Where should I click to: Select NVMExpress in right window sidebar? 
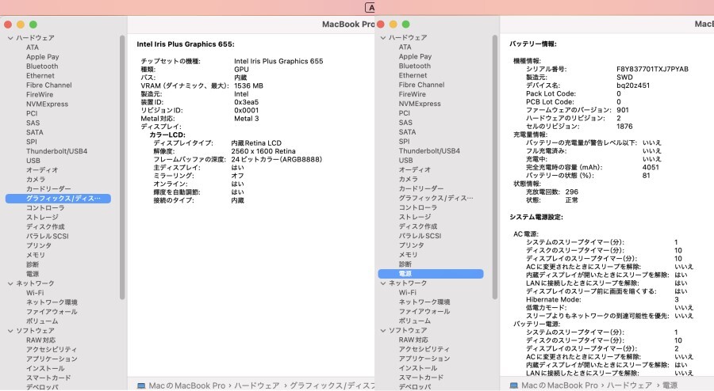point(420,104)
